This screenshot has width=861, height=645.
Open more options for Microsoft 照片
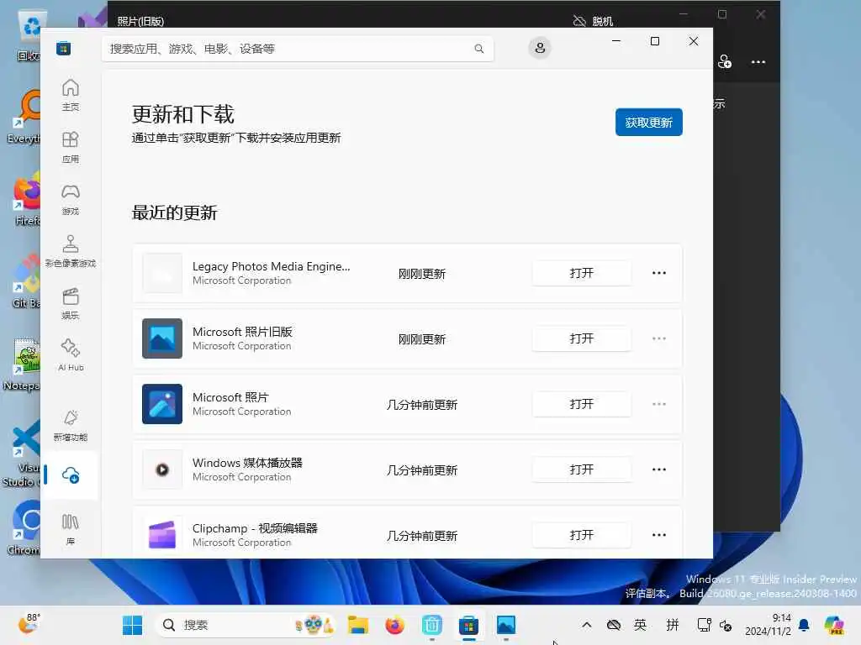coord(659,404)
